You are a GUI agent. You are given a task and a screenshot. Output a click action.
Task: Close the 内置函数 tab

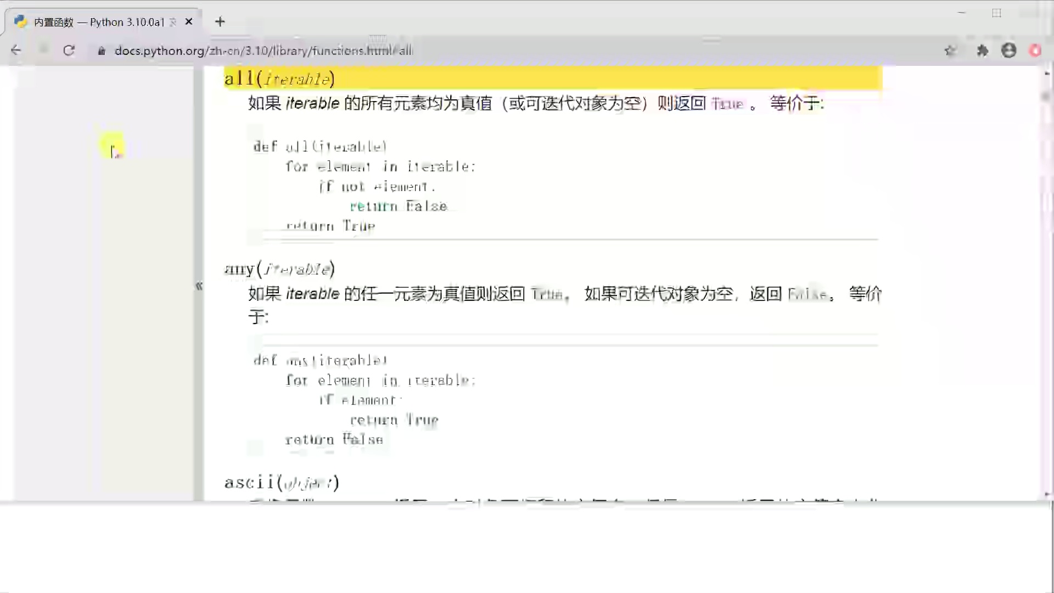pyautogui.click(x=189, y=21)
